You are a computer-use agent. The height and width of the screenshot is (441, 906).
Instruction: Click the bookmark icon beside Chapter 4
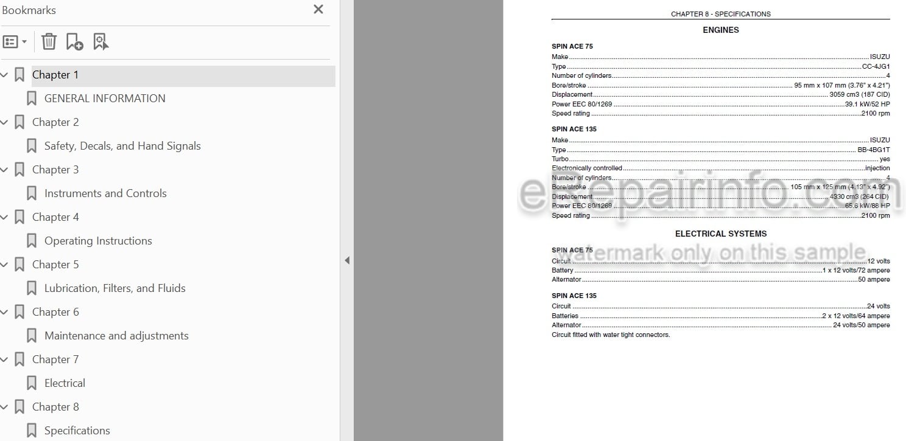pyautogui.click(x=19, y=217)
